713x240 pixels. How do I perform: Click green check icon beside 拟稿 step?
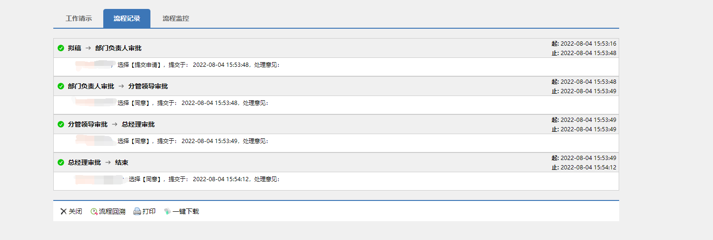point(61,48)
